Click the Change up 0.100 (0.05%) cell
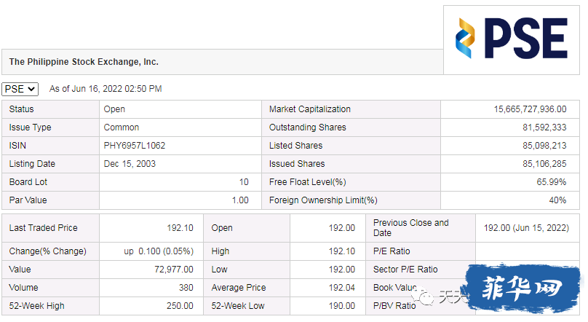Viewport: 588px width, 322px height. (151, 251)
